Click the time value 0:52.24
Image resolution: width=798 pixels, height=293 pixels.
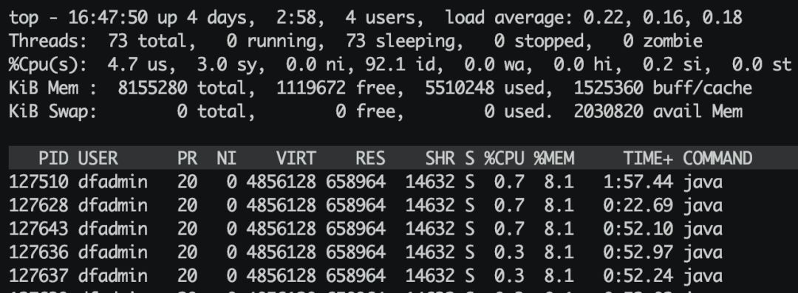pyautogui.click(x=638, y=276)
